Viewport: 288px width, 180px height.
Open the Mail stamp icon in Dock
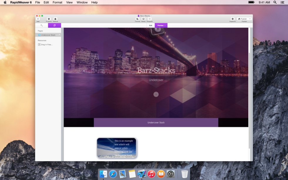coord(122,174)
